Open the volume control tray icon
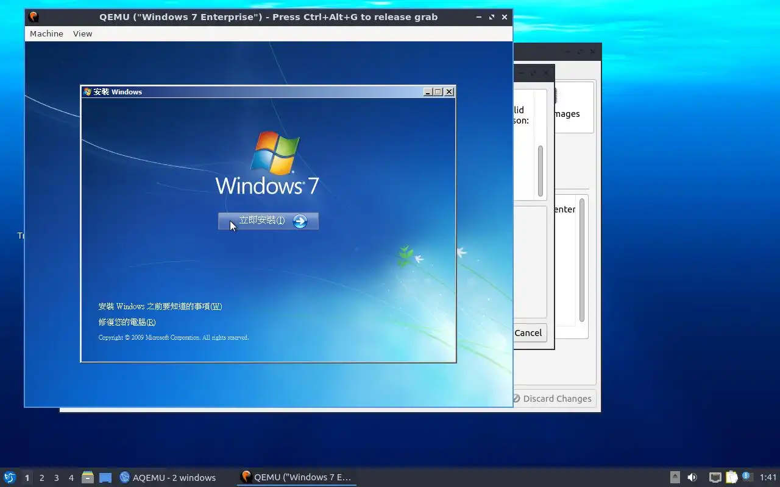Viewport: 780px width, 487px height. point(692,477)
